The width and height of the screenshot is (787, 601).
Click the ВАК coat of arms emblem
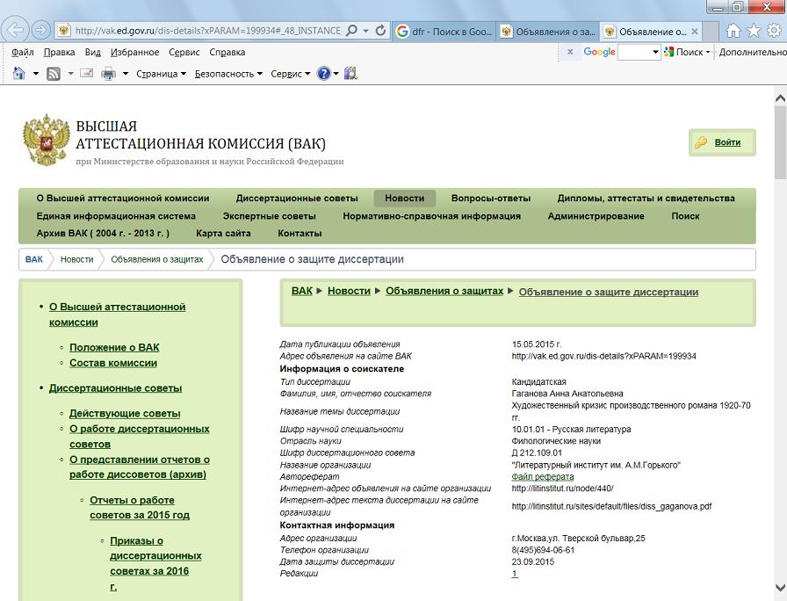click(x=46, y=140)
